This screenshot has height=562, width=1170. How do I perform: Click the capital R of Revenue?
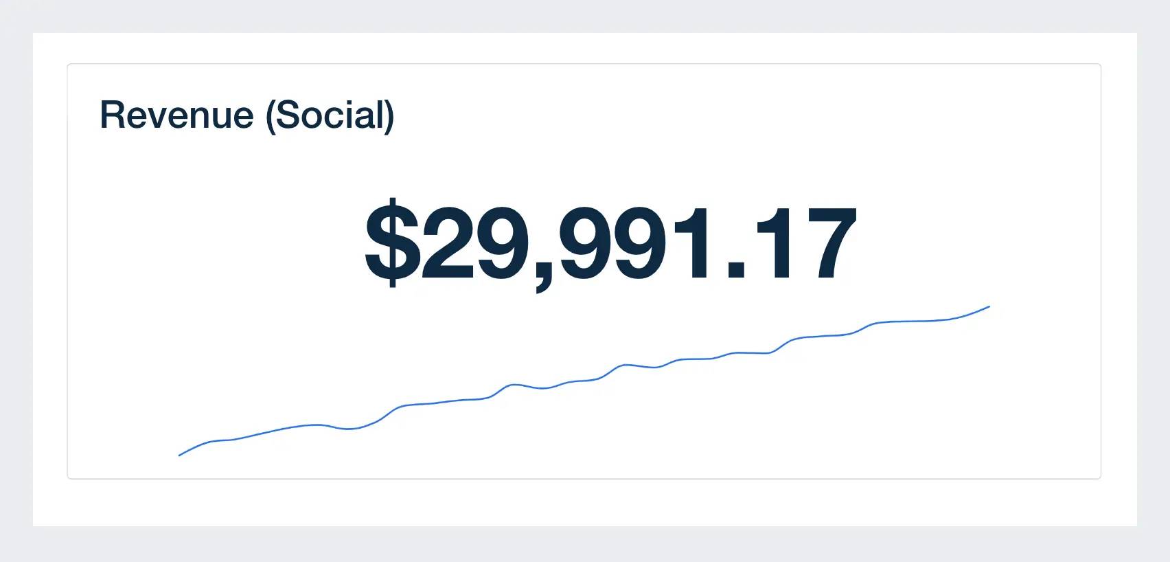coord(112,115)
